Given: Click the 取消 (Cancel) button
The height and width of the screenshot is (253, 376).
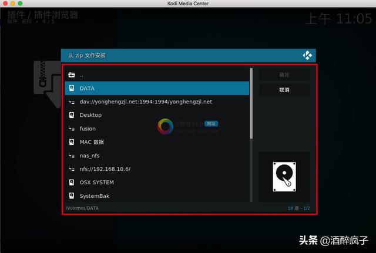Looking at the screenshot, I should pos(284,90).
